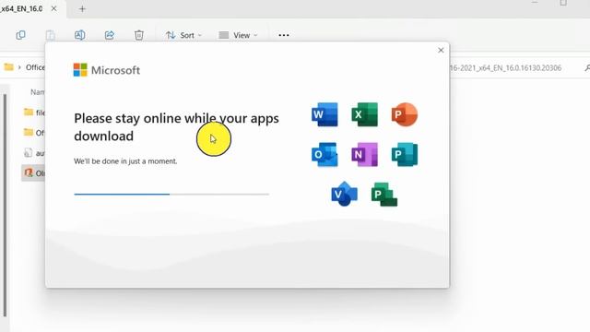Viewport: 590px width, 332px height.
Task: Click the download progress bar
Action: 171,195
